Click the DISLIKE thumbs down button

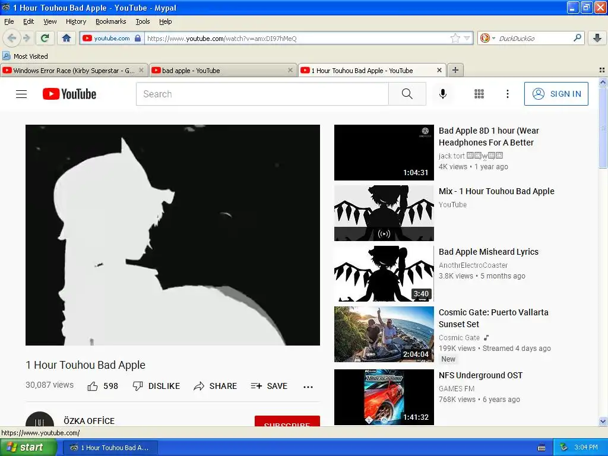156,386
